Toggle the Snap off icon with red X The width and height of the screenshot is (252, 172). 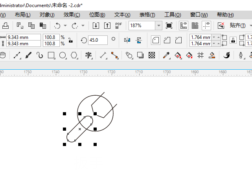221,26
